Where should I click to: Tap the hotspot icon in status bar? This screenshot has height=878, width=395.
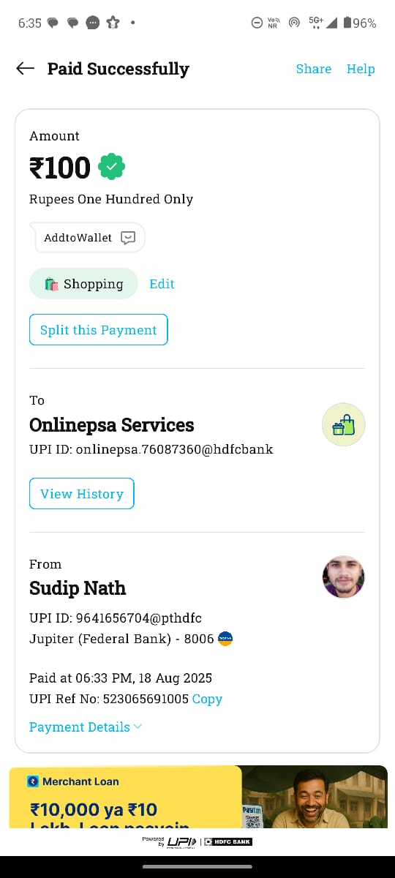click(x=294, y=23)
